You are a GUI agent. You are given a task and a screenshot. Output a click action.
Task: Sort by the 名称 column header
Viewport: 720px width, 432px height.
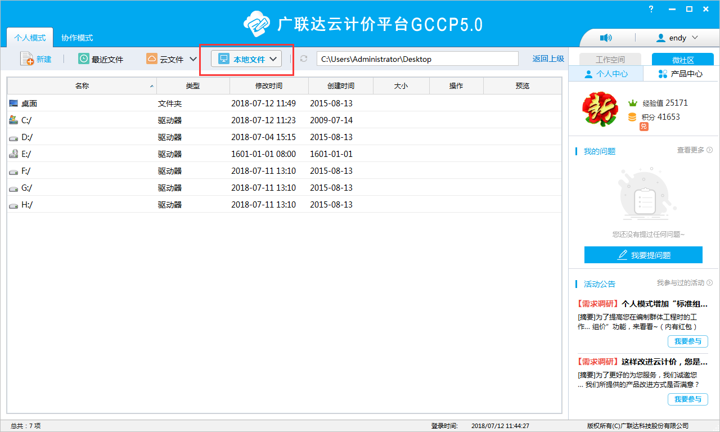(x=82, y=86)
